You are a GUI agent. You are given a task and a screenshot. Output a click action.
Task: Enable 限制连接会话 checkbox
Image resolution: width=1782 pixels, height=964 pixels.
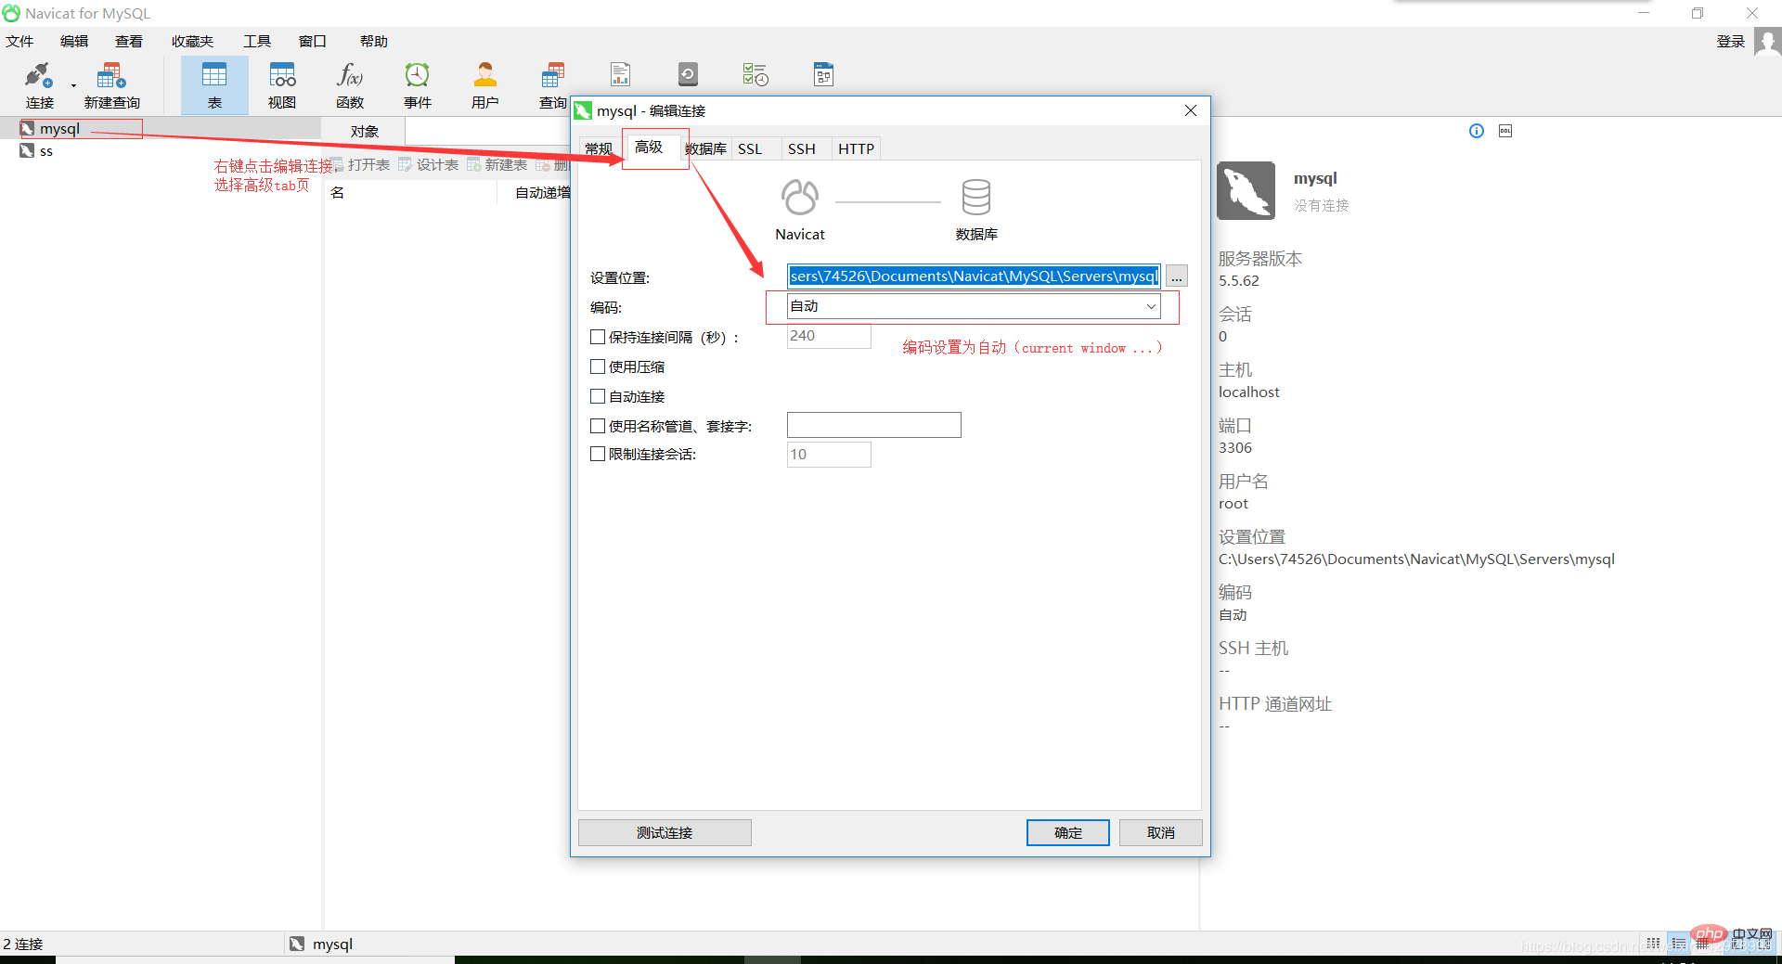point(598,454)
